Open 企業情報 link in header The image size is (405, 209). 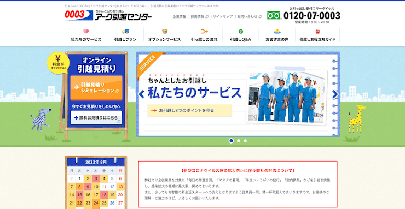pos(180,16)
